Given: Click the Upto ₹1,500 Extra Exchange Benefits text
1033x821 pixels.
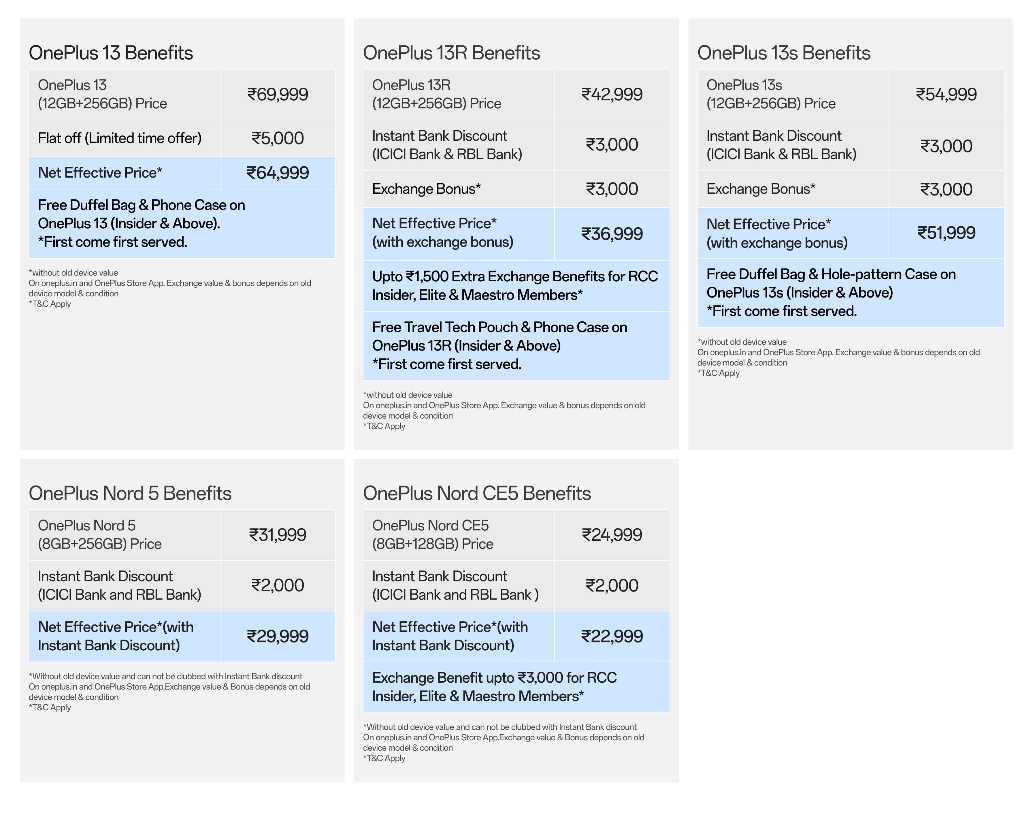Looking at the screenshot, I should click(514, 286).
